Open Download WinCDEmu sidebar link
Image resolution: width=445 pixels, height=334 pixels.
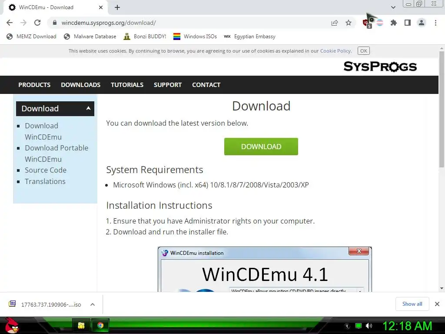click(43, 131)
